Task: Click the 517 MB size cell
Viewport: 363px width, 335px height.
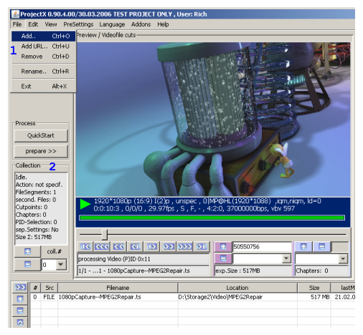Action: [x=314, y=297]
